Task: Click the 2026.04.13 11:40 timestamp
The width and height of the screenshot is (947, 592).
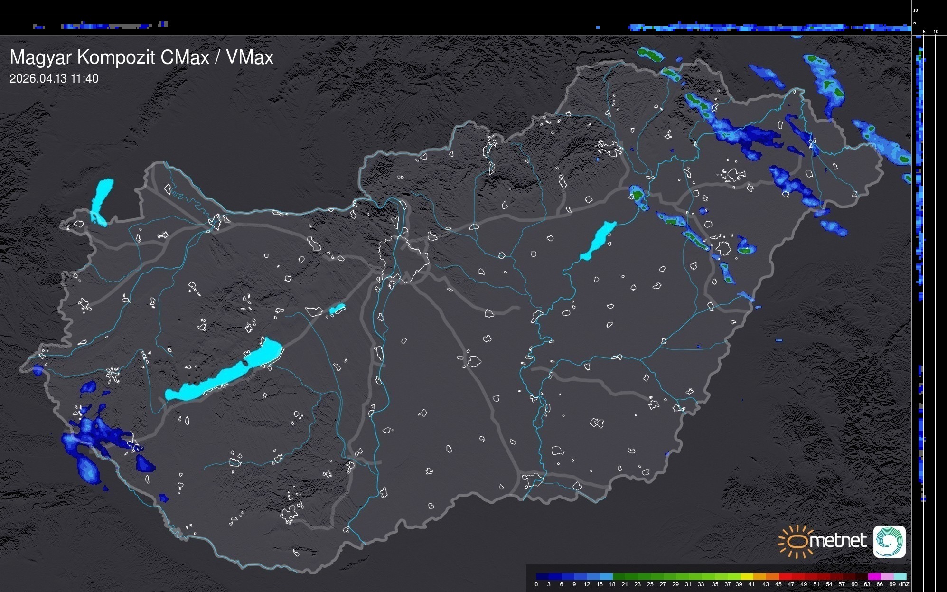Action: tap(54, 79)
